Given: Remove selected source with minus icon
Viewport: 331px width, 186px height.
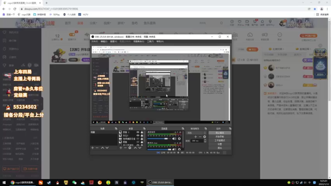Looking at the screenshot, I should point(125,148).
